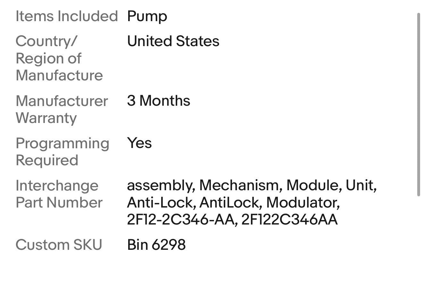
Task: Click the "Yes" programming value
Action: coord(139,143)
